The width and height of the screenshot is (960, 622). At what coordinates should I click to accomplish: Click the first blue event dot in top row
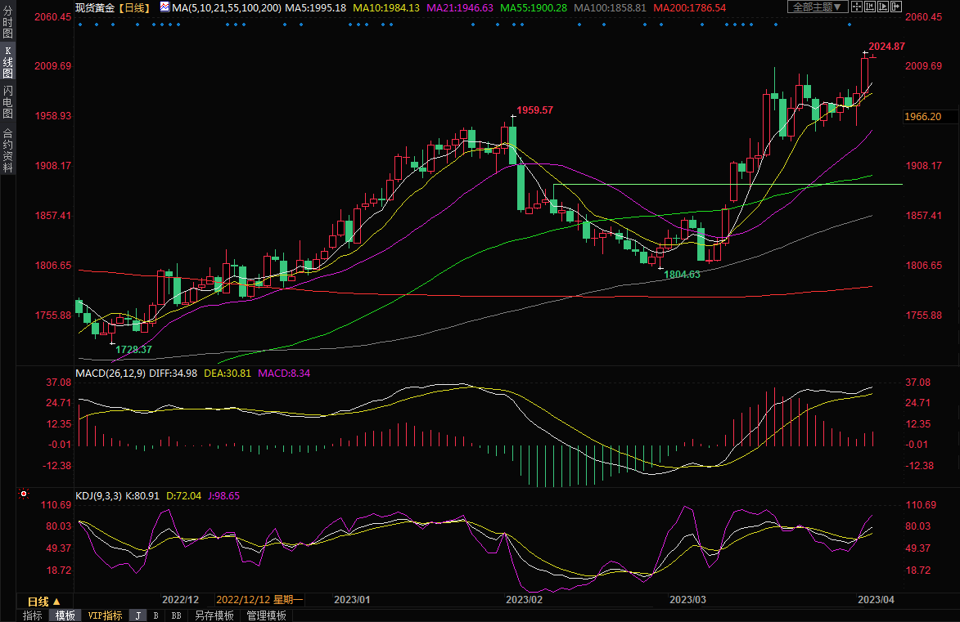[x=79, y=24]
